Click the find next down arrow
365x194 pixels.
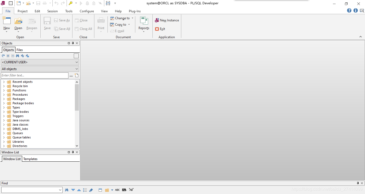(73, 190)
